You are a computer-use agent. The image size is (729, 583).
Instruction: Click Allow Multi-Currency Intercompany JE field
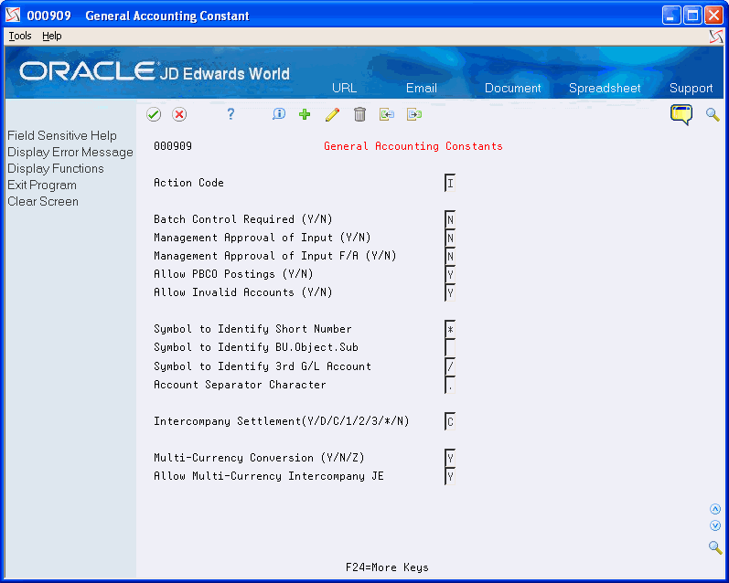tap(450, 476)
